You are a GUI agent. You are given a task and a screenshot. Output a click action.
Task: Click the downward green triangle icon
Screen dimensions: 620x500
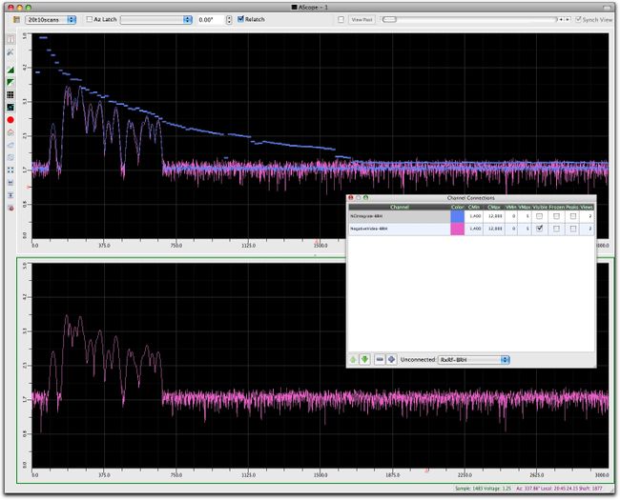[10, 82]
